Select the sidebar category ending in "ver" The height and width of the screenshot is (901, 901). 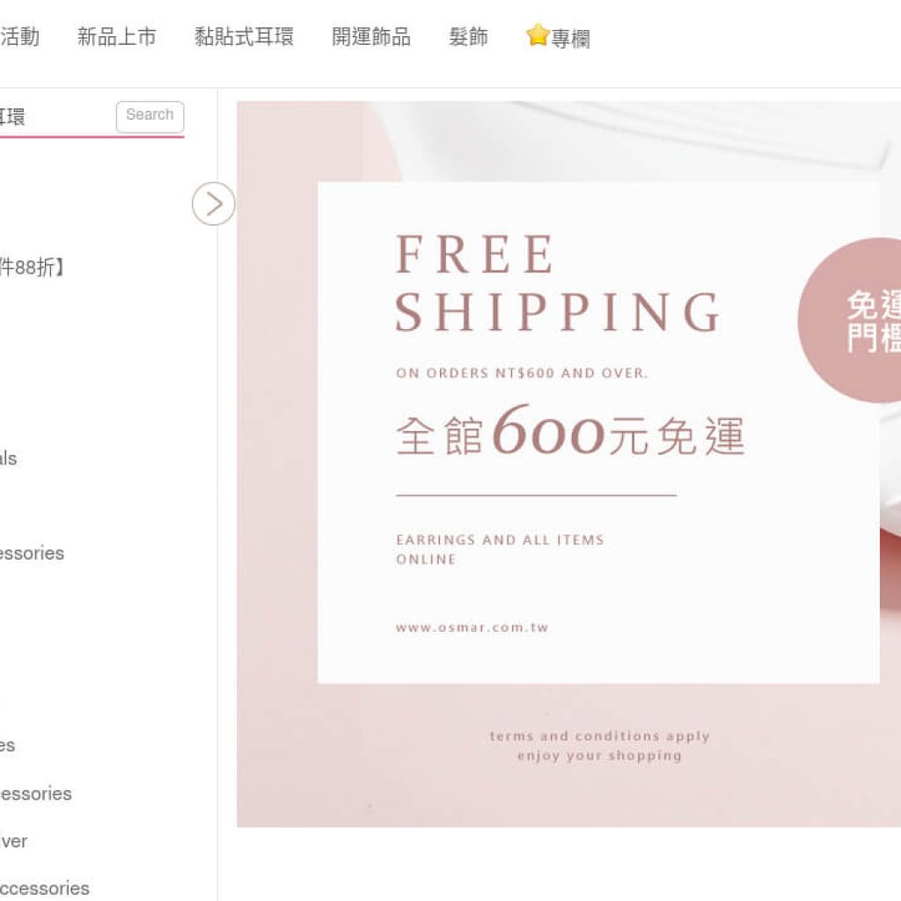pos(14,841)
